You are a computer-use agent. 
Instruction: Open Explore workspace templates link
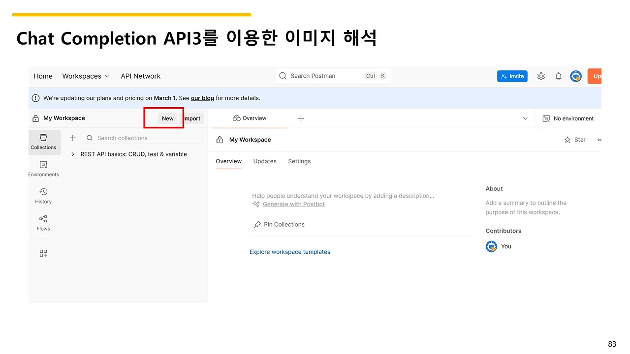(x=290, y=252)
